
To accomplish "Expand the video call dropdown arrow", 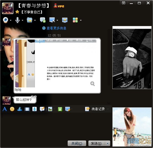I will (11, 20).
